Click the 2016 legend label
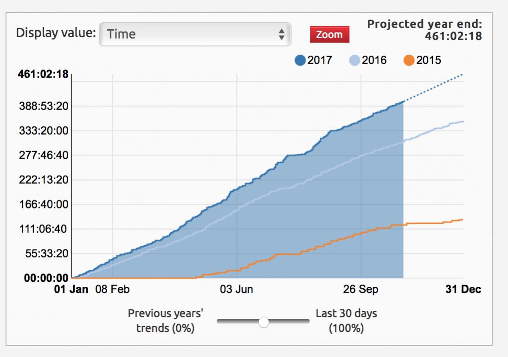Image resolution: width=508 pixels, height=357 pixels. coord(375,60)
